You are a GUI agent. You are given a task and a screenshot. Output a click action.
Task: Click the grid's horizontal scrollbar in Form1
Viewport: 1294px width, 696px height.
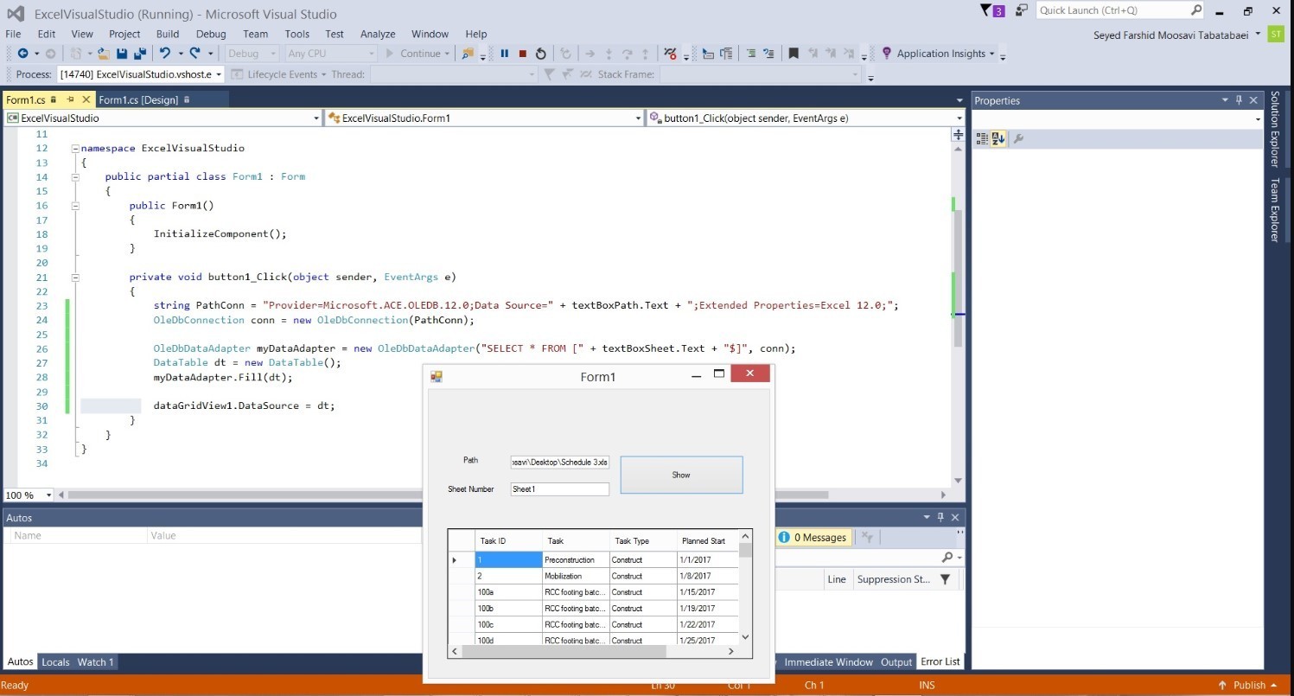pyautogui.click(x=592, y=651)
